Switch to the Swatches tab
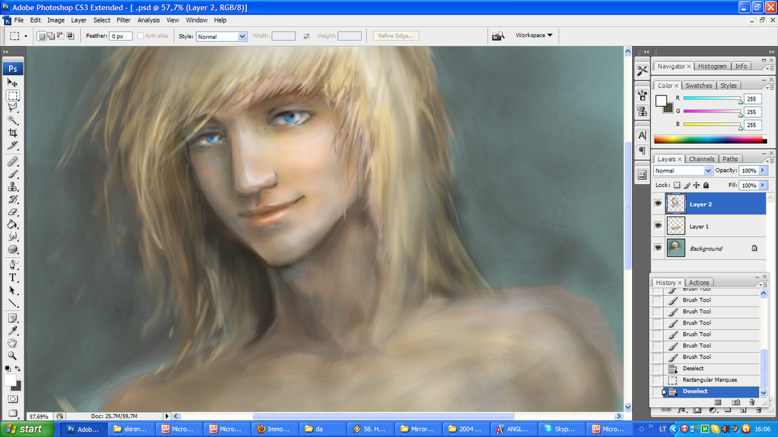Viewport: 778px width, 437px height. click(698, 86)
